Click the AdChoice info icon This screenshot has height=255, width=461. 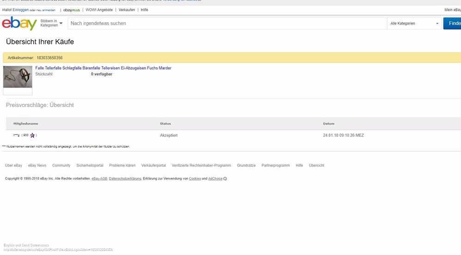point(225,179)
